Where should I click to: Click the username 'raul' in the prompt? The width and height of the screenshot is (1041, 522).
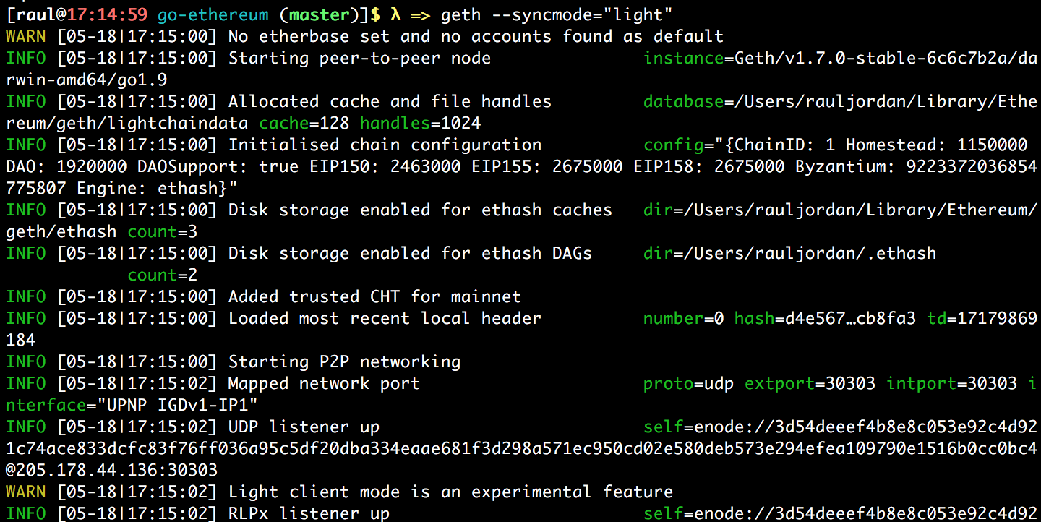click(35, 14)
